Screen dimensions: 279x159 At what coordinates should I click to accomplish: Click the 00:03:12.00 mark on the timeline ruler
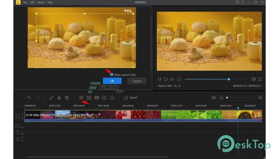pyautogui.click(x=177, y=106)
